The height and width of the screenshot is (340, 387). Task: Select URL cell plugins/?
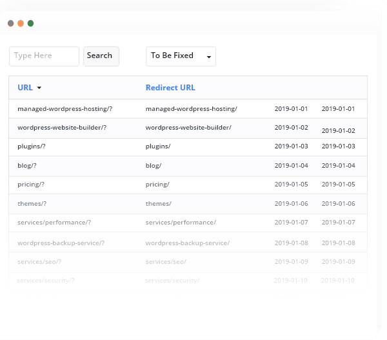(32, 146)
